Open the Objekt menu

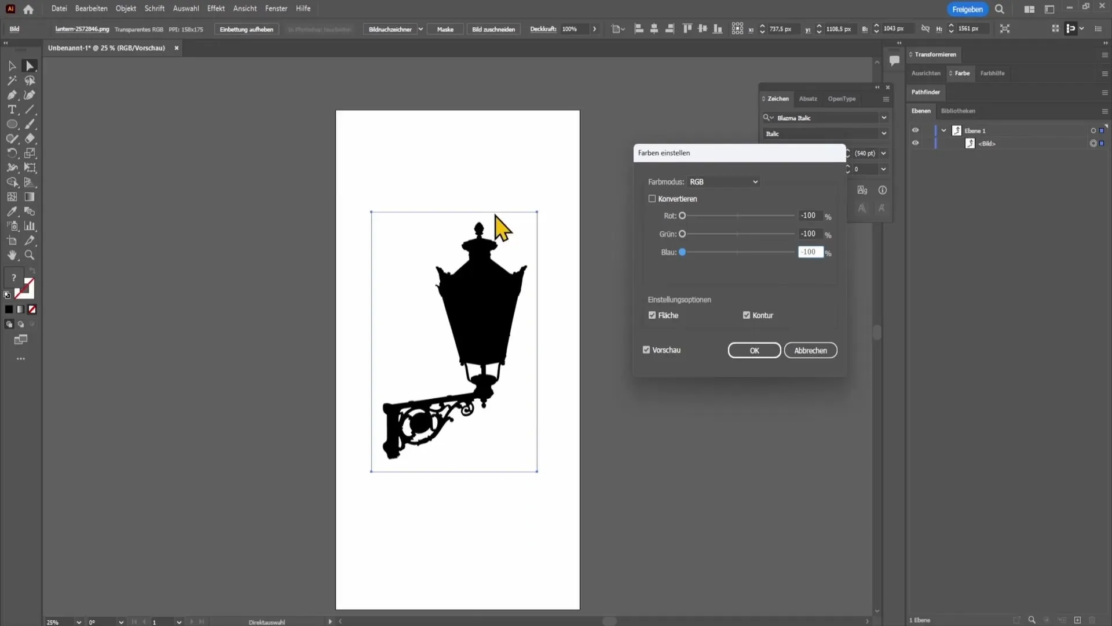pos(126,9)
